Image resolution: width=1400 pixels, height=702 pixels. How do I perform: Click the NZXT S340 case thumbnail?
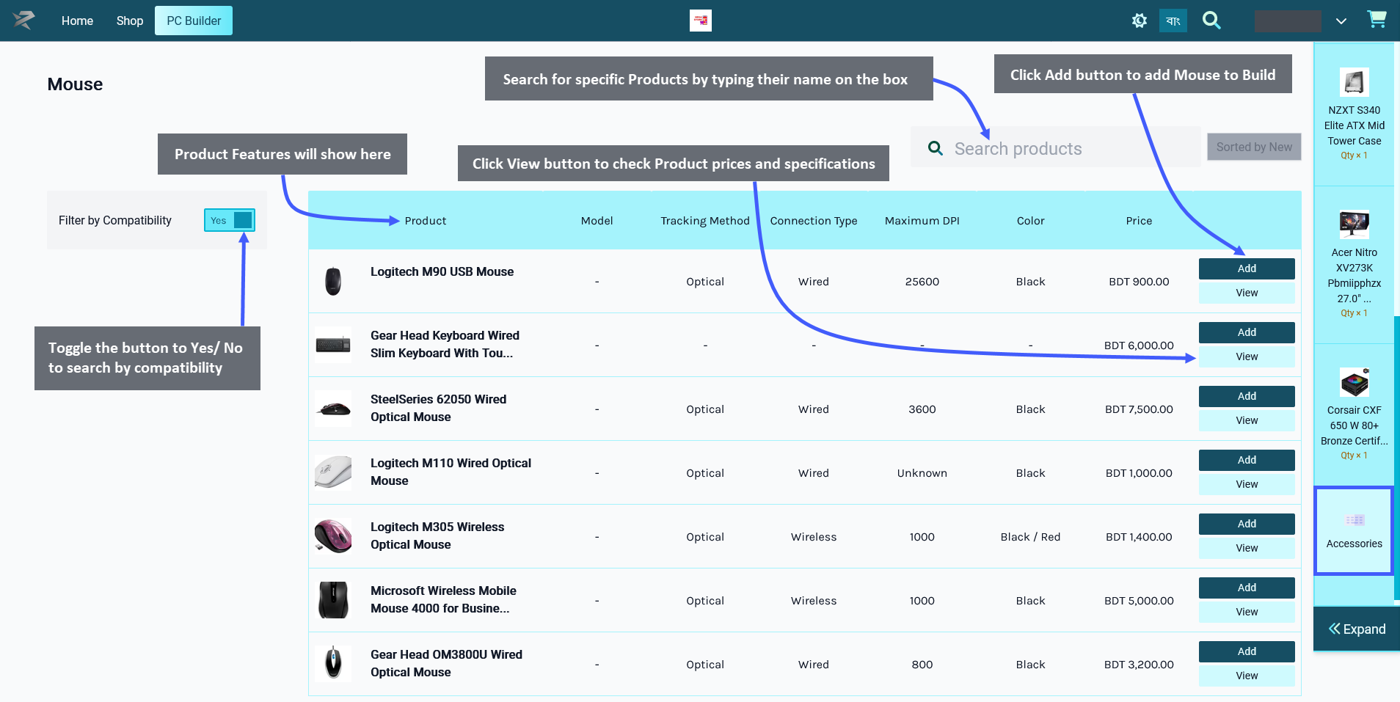coord(1354,82)
